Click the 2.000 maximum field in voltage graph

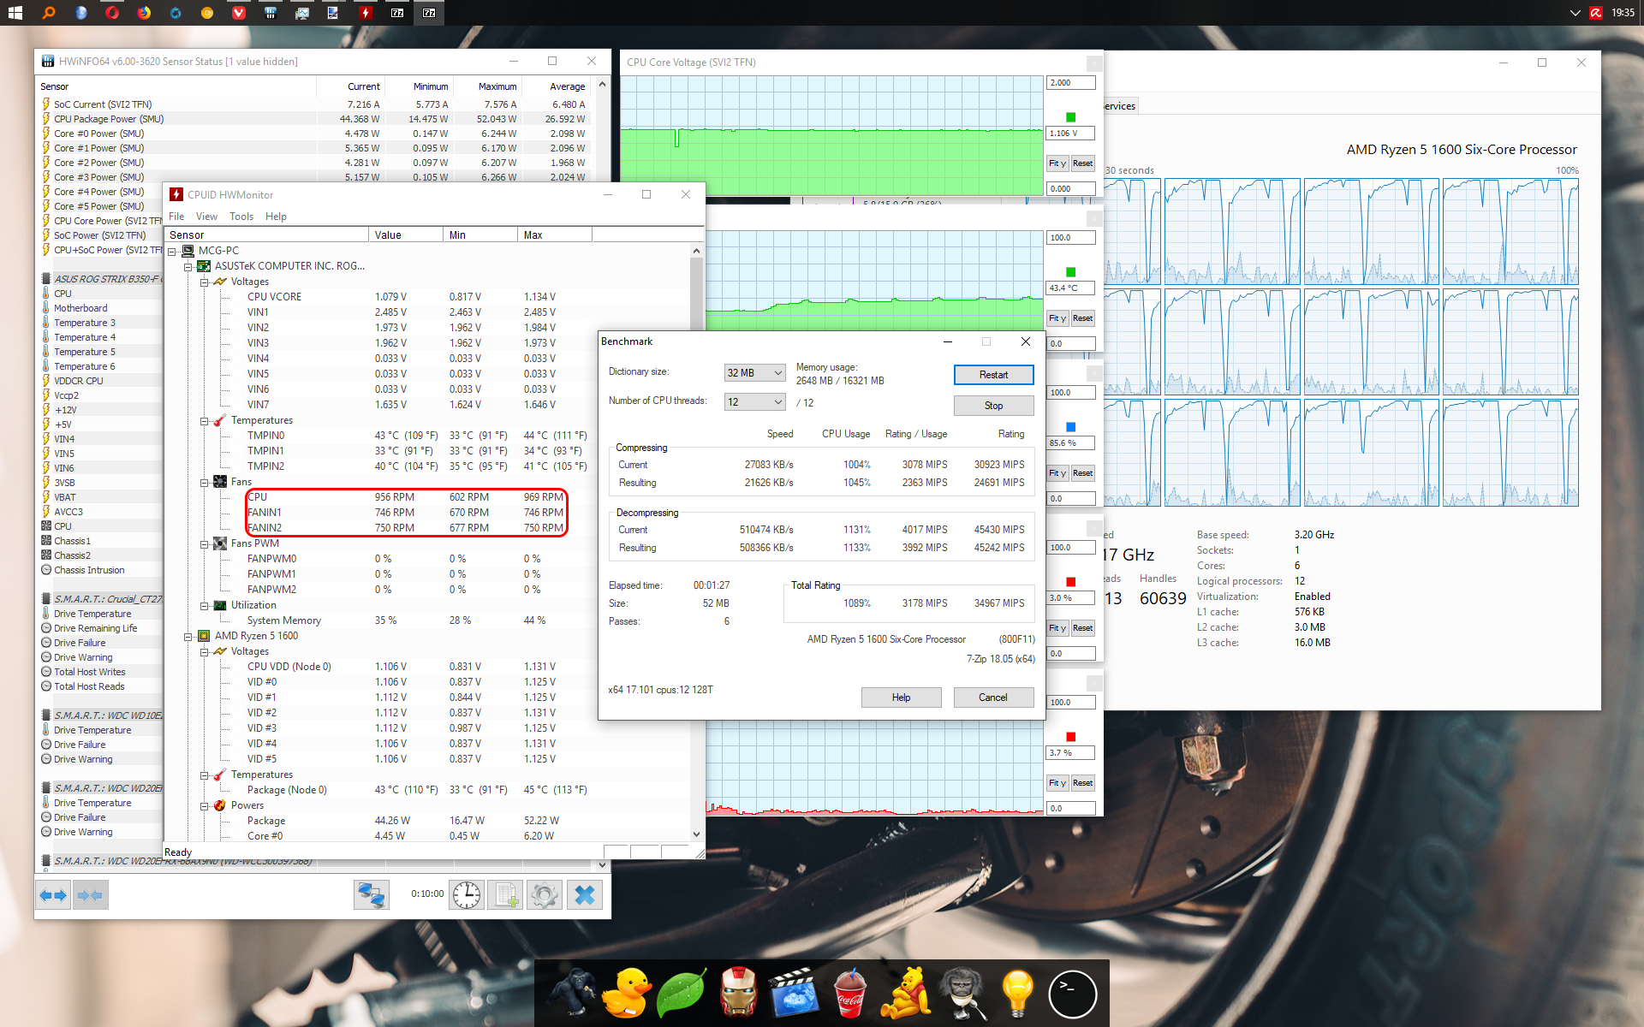[1070, 83]
